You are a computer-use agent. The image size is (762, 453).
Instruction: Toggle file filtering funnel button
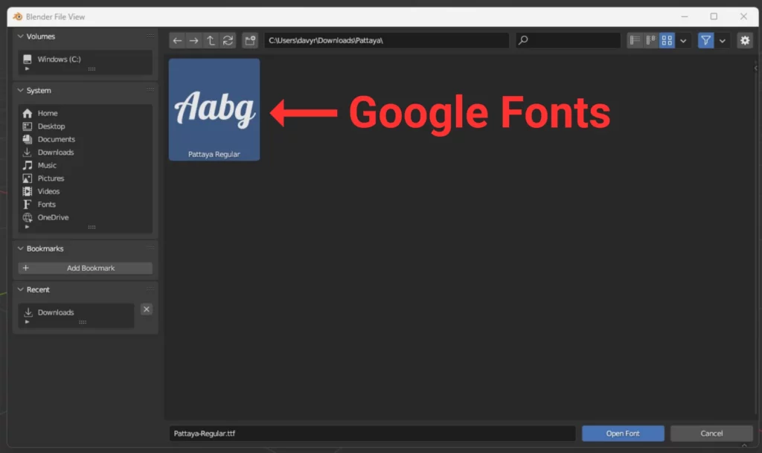click(x=705, y=40)
